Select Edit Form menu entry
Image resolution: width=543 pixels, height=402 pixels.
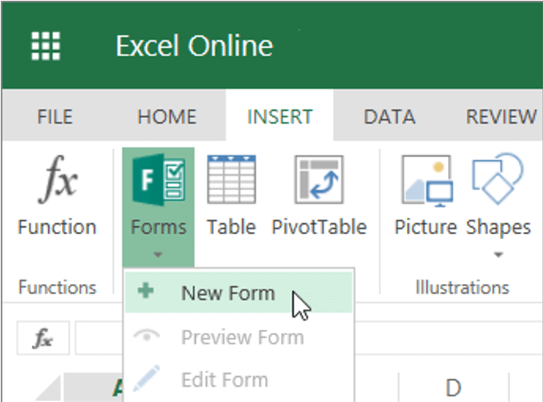(x=238, y=380)
